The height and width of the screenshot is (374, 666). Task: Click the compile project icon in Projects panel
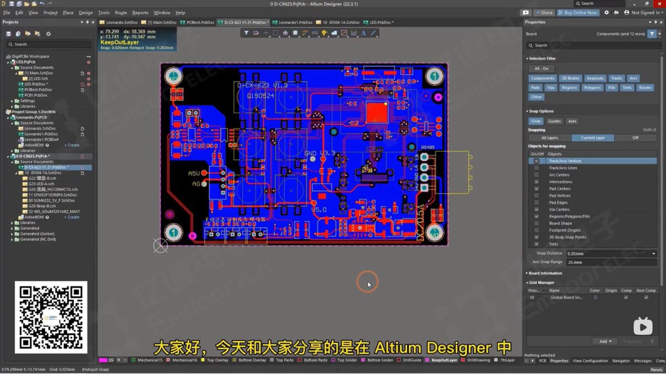17,34
